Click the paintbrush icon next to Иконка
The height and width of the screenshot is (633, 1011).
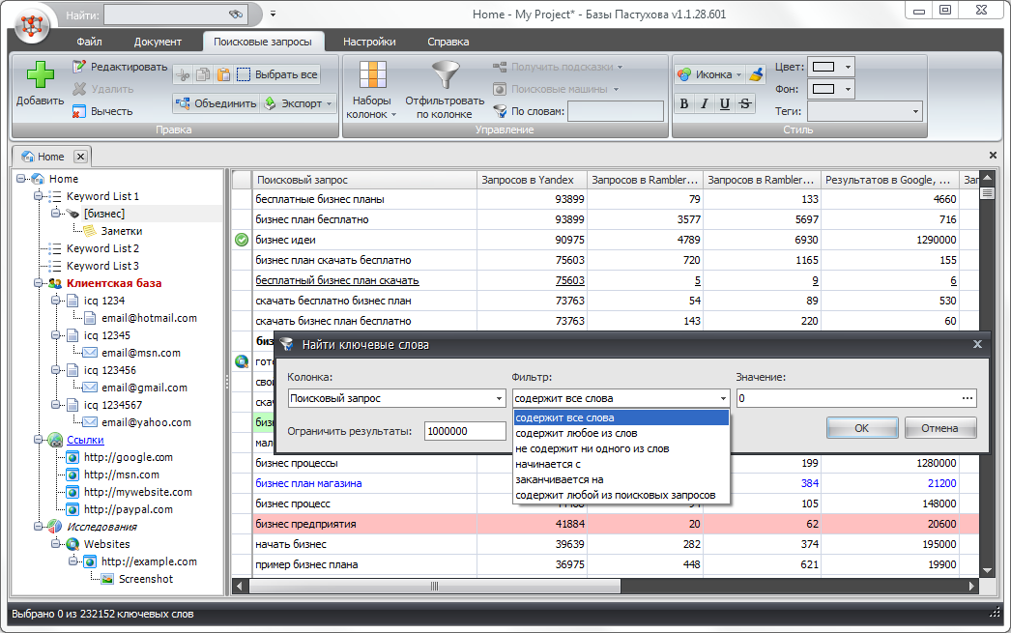pyautogui.click(x=756, y=74)
